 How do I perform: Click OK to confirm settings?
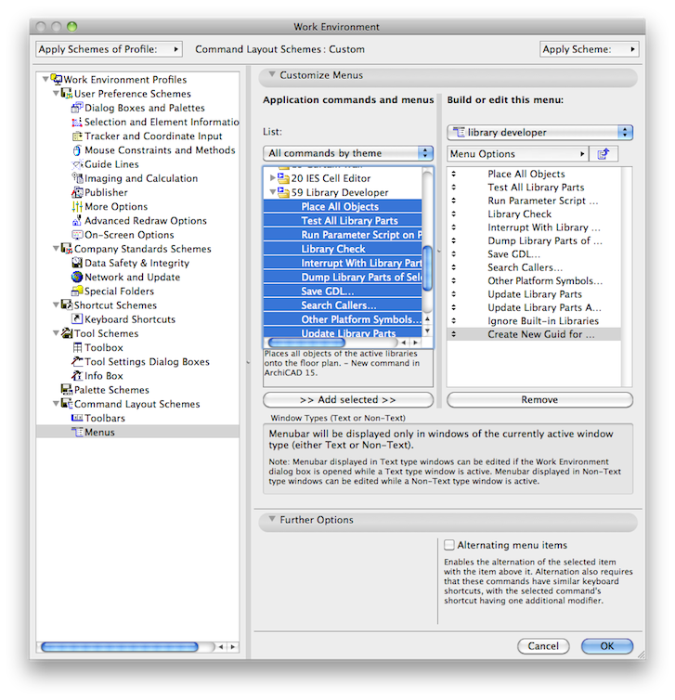click(607, 646)
